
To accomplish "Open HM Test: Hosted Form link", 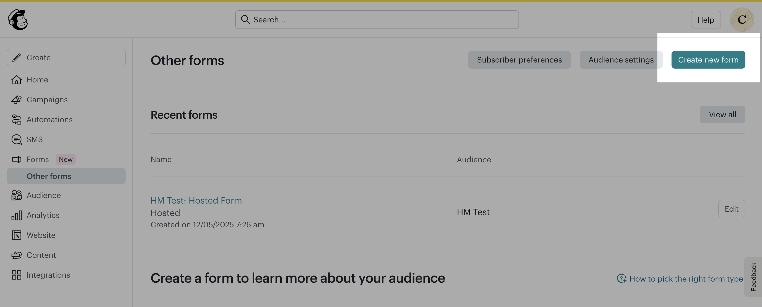I will point(196,201).
